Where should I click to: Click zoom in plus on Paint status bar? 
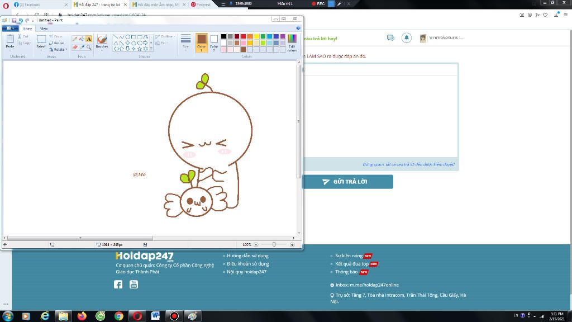pyautogui.click(x=292, y=245)
